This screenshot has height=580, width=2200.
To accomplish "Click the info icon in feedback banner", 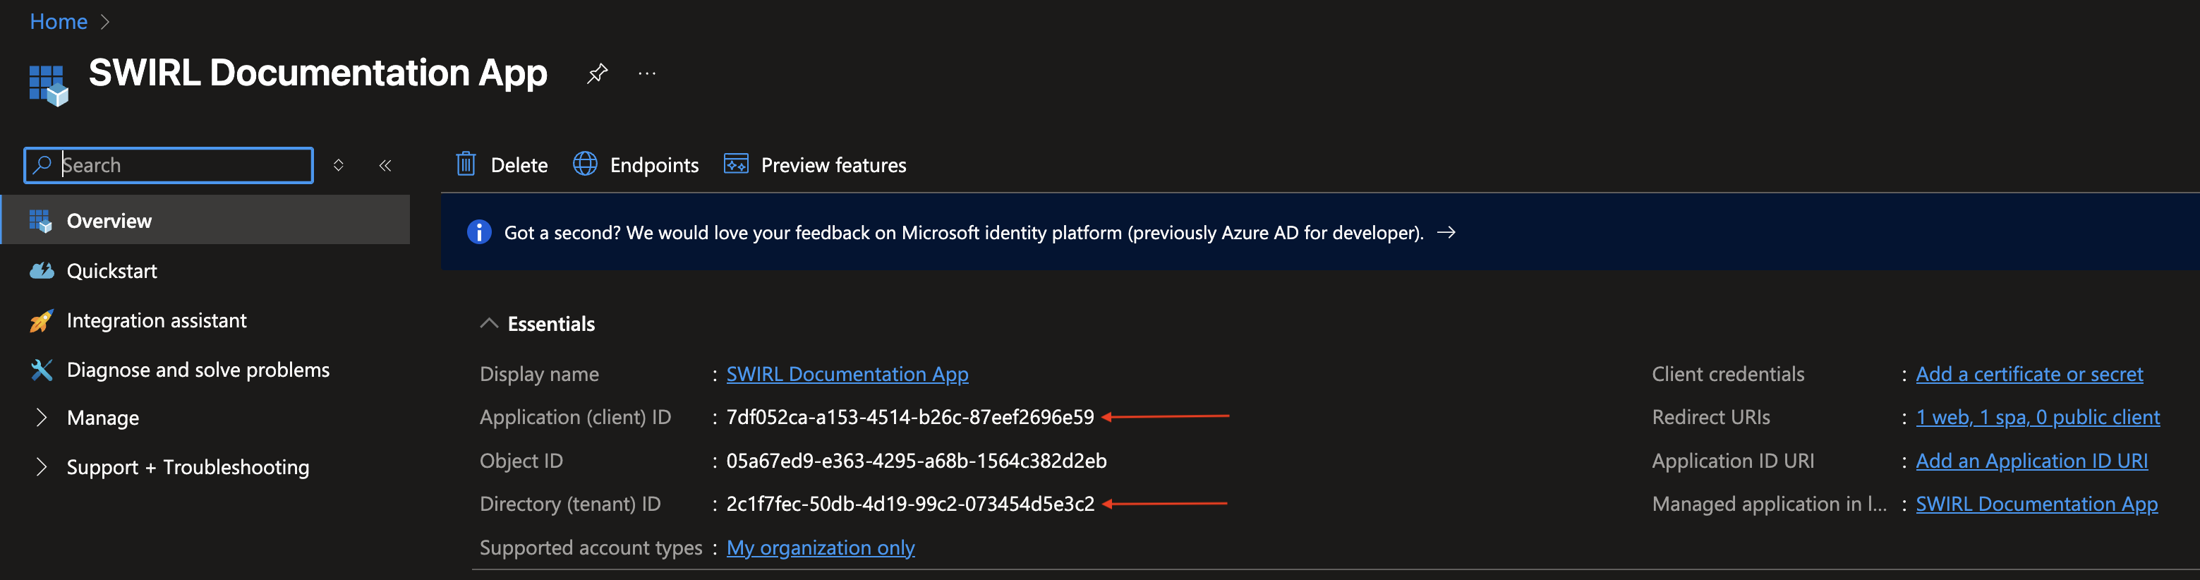I will [479, 232].
